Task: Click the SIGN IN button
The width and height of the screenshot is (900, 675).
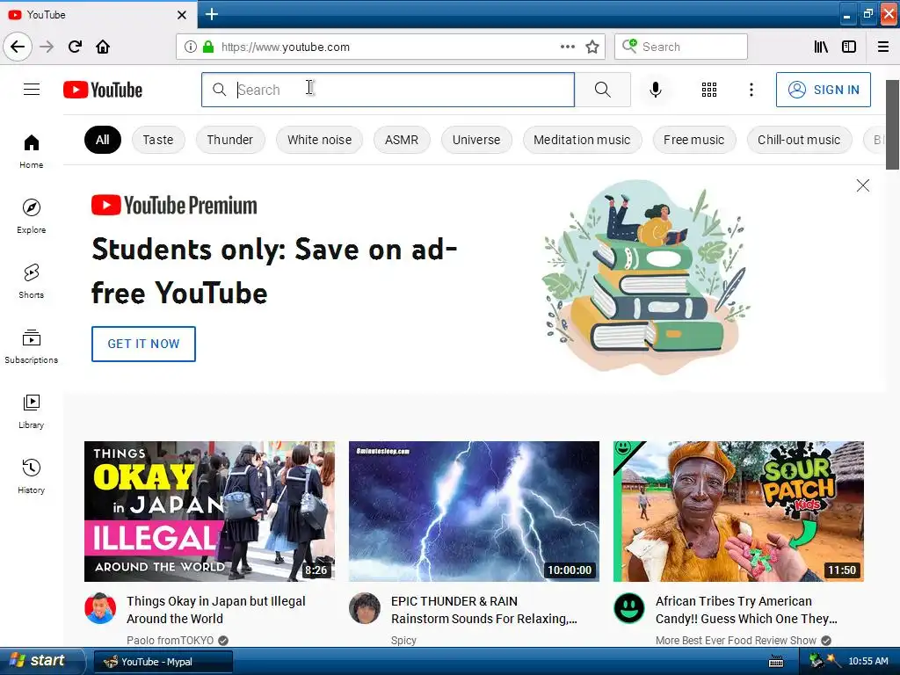Action: [823, 90]
